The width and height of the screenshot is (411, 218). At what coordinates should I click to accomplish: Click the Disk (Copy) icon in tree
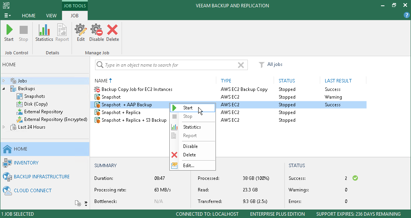[20, 104]
